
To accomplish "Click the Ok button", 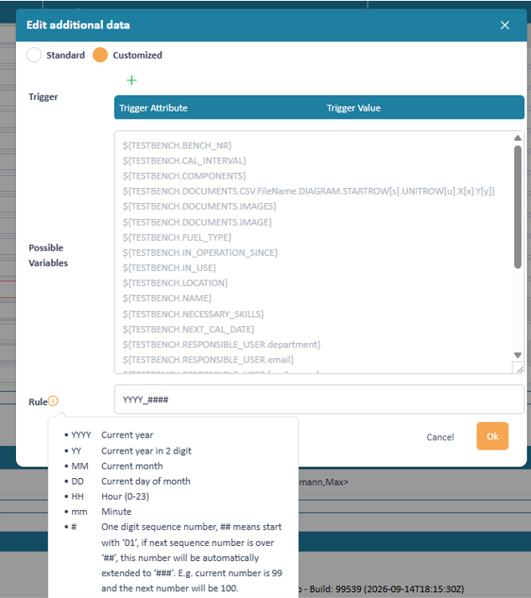I will click(x=492, y=436).
